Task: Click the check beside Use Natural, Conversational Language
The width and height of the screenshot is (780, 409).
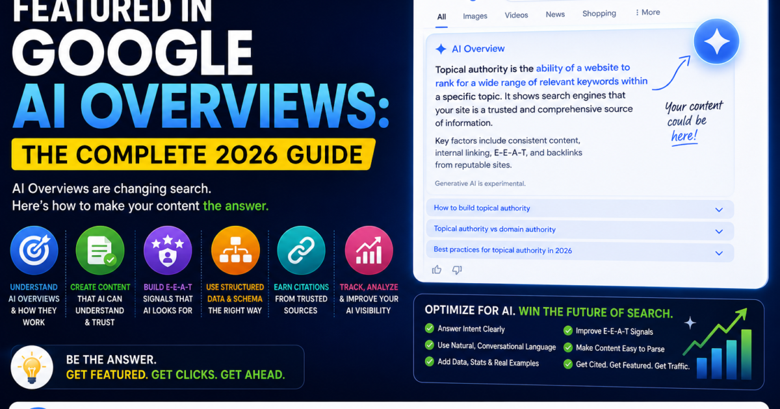Action: point(429,345)
